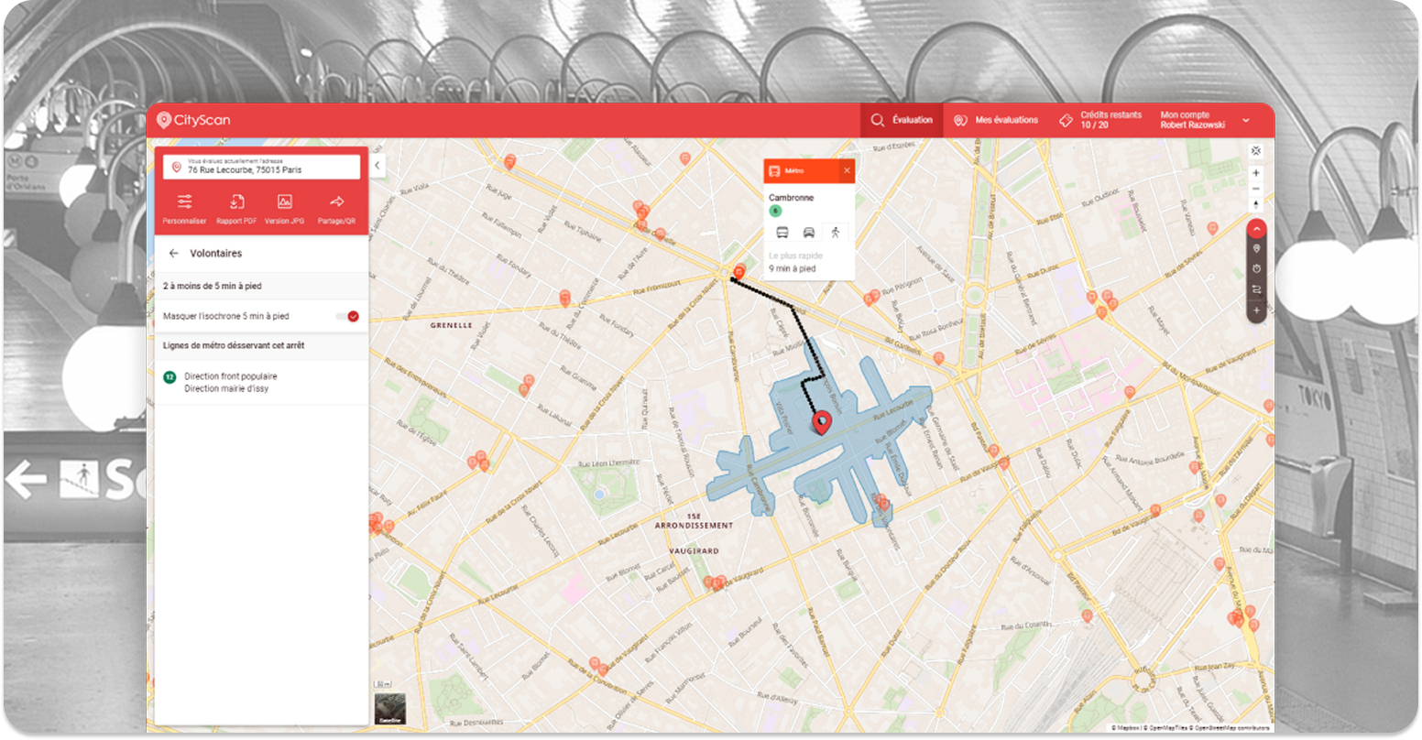The width and height of the screenshot is (1422, 740).
Task: Export the Version JPG image
Action: coord(284,209)
